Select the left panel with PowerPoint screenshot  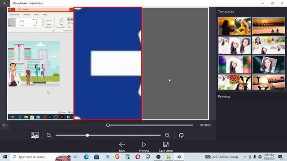pyautogui.click(x=40, y=64)
